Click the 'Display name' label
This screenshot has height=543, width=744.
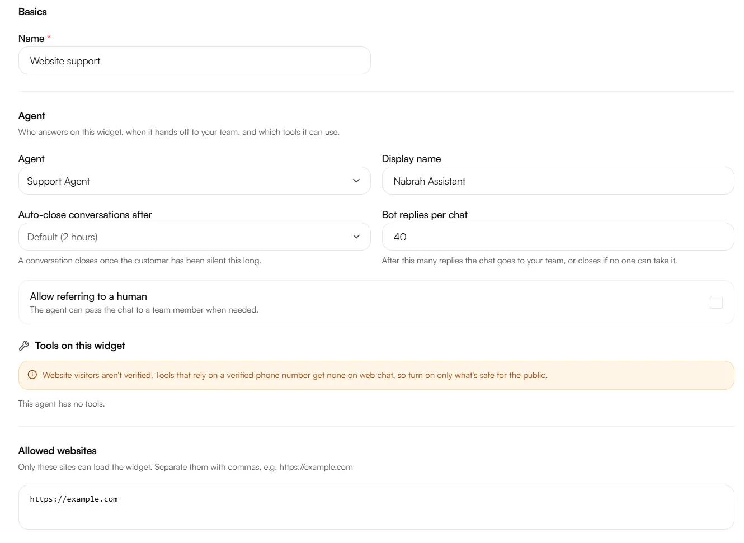[411, 159]
